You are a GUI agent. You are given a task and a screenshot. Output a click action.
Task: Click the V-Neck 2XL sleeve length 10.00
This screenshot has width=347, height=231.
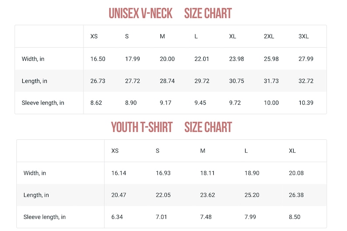click(271, 103)
